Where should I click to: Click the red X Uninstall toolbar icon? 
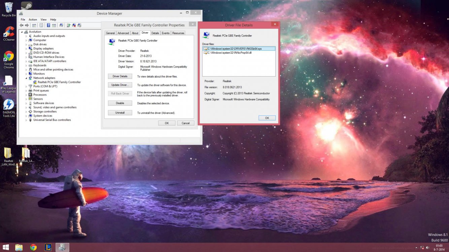click(x=74, y=25)
